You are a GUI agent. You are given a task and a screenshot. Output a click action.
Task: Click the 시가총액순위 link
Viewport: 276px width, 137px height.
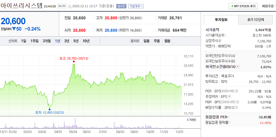(x=215, y=35)
